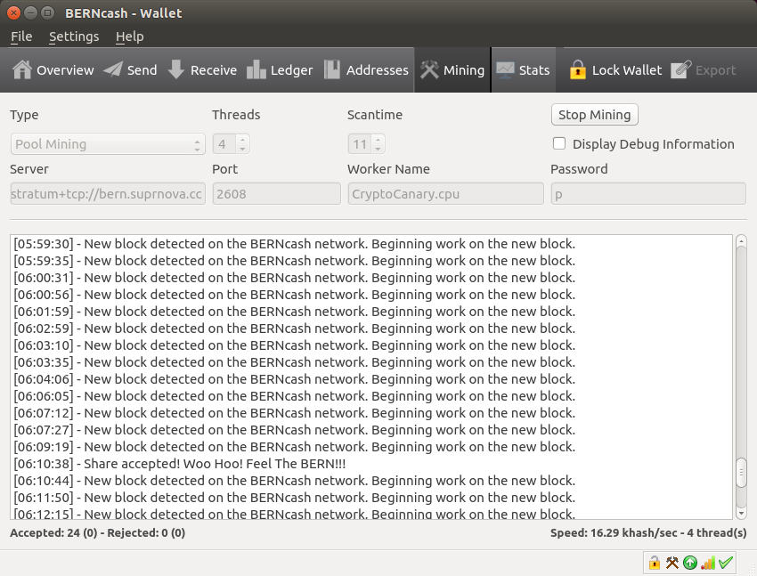Increase the Scantime value

pos(378,139)
